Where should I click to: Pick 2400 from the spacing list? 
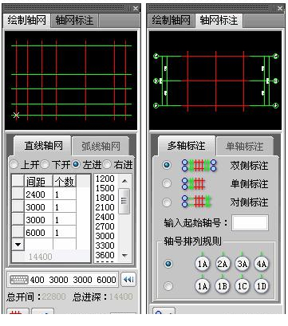tap(105, 217)
